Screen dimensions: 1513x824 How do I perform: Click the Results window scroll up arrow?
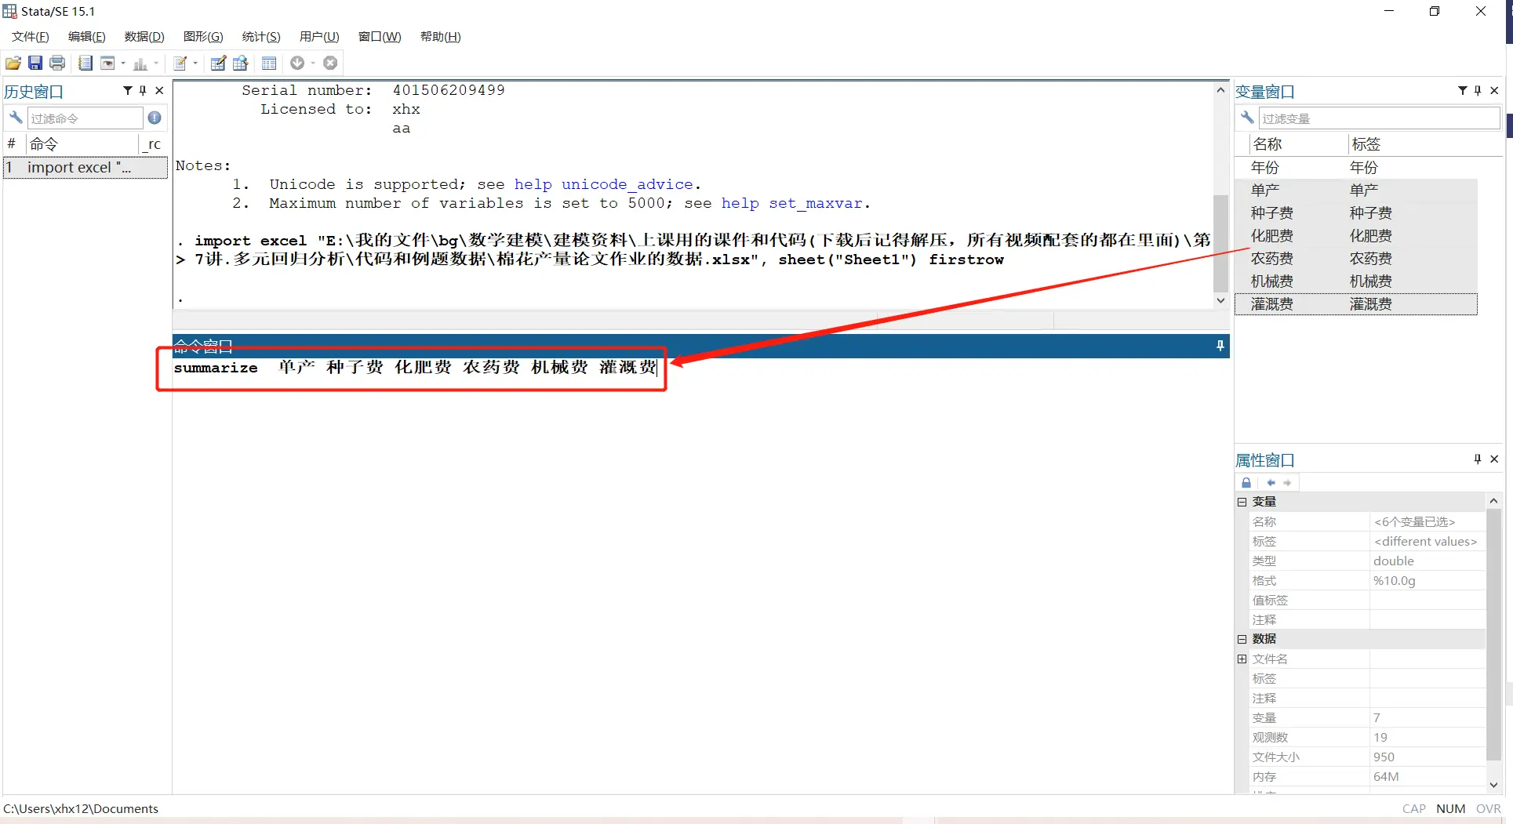click(1220, 90)
